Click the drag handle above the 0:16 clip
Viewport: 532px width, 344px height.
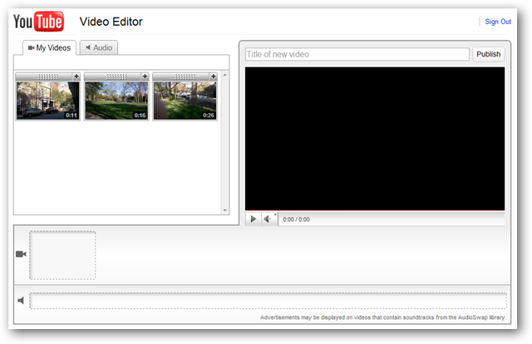pyautogui.click(x=113, y=76)
